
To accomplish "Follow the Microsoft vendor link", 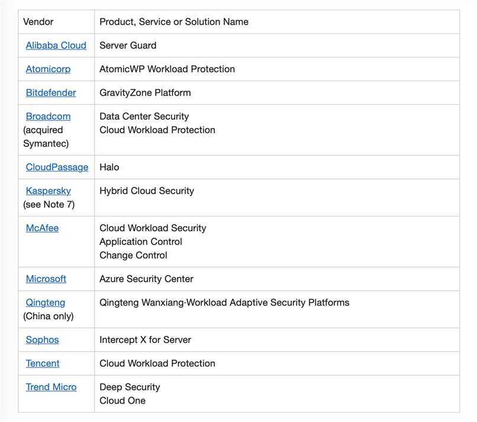I will (x=46, y=278).
